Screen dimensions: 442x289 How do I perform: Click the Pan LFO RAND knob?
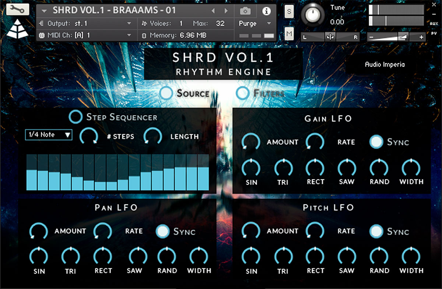point(167,257)
